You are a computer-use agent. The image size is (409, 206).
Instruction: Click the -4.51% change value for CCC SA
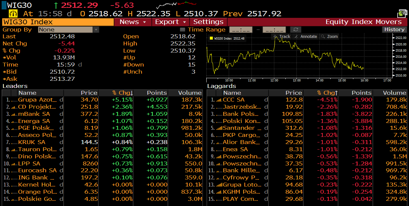point(327,100)
